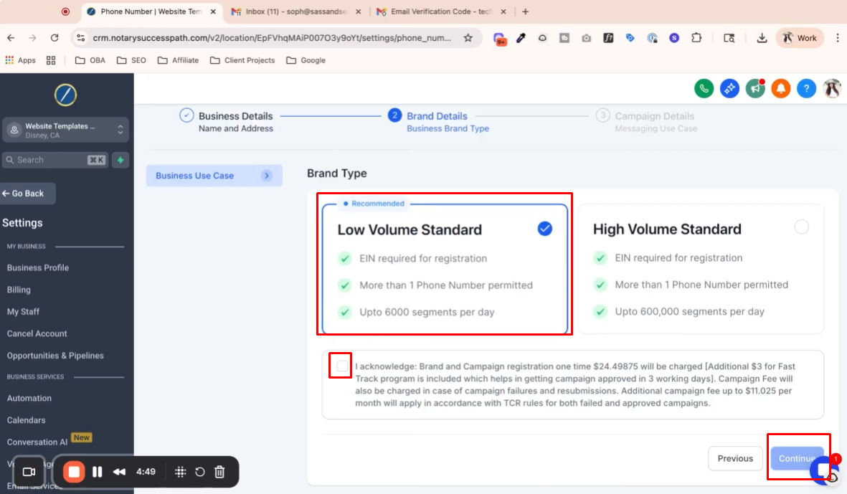Open Calendars settings
847x494 pixels.
[26, 420]
